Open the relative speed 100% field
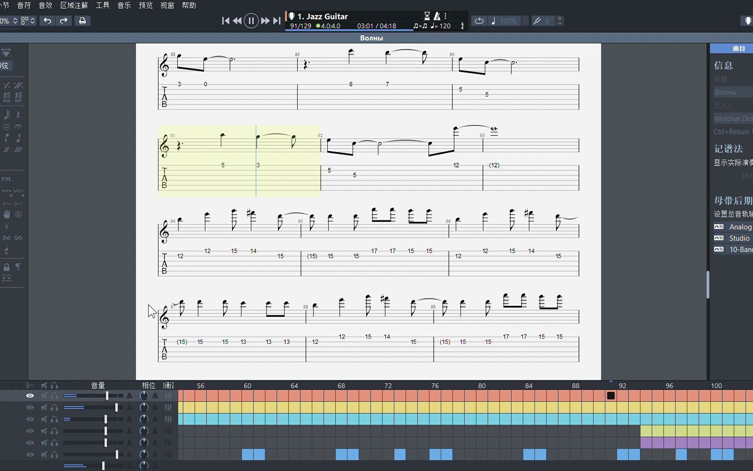Screen dimensions: 753x471 (x=508, y=21)
